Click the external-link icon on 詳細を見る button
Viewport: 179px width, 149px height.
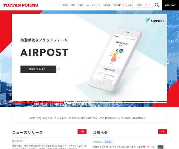44,69
